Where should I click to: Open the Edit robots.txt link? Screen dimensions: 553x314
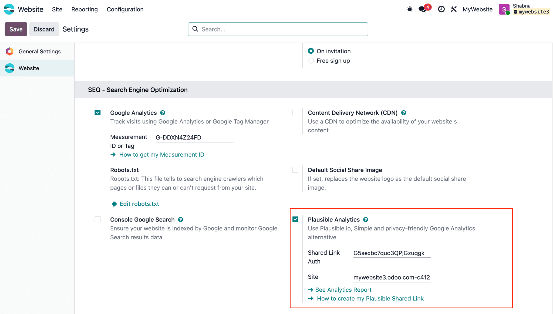pos(139,204)
